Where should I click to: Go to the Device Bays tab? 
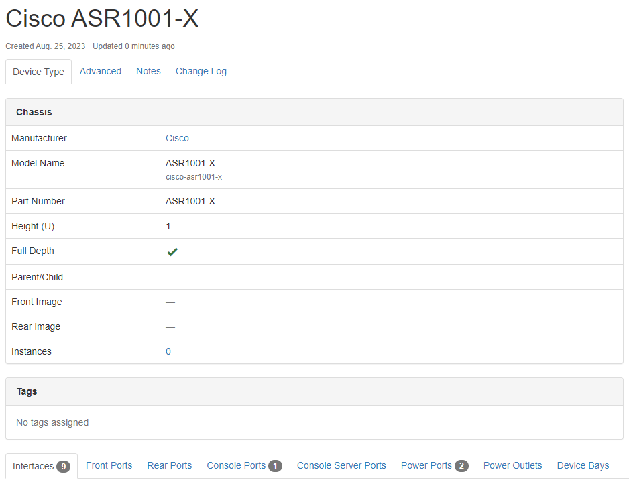(583, 465)
